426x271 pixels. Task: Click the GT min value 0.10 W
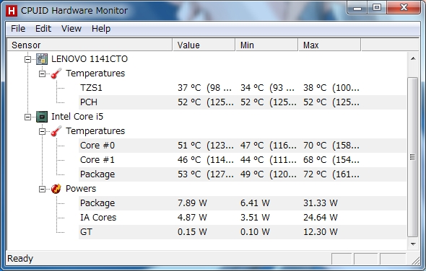[255, 232]
